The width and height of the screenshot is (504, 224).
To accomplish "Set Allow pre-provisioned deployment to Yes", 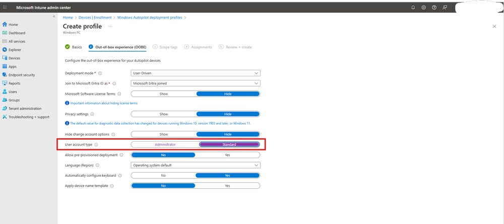I will click(x=228, y=155).
